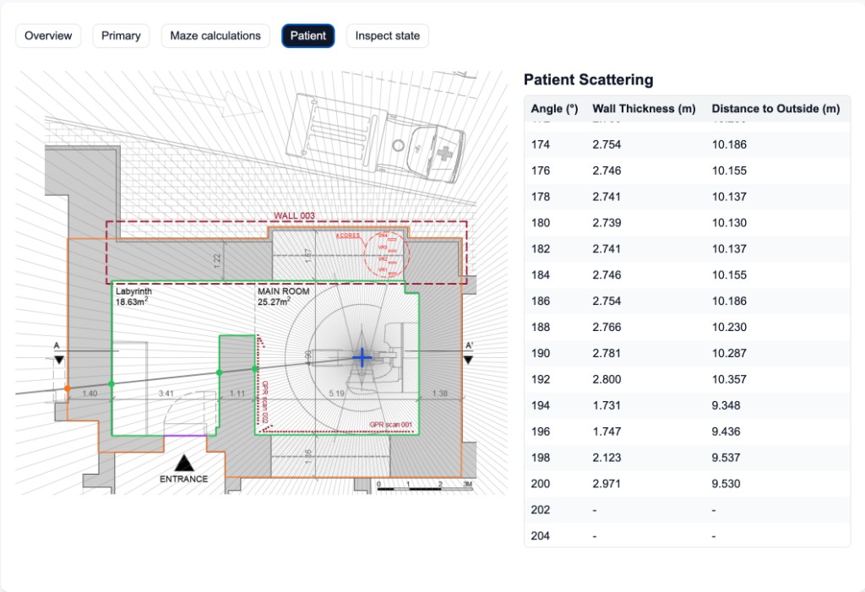Viewport: 865px width, 592px height.
Task: Click the GPR scan 002 label
Action: 264,402
